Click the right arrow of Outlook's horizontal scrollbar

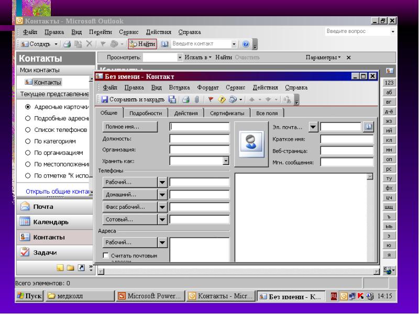[377, 272]
